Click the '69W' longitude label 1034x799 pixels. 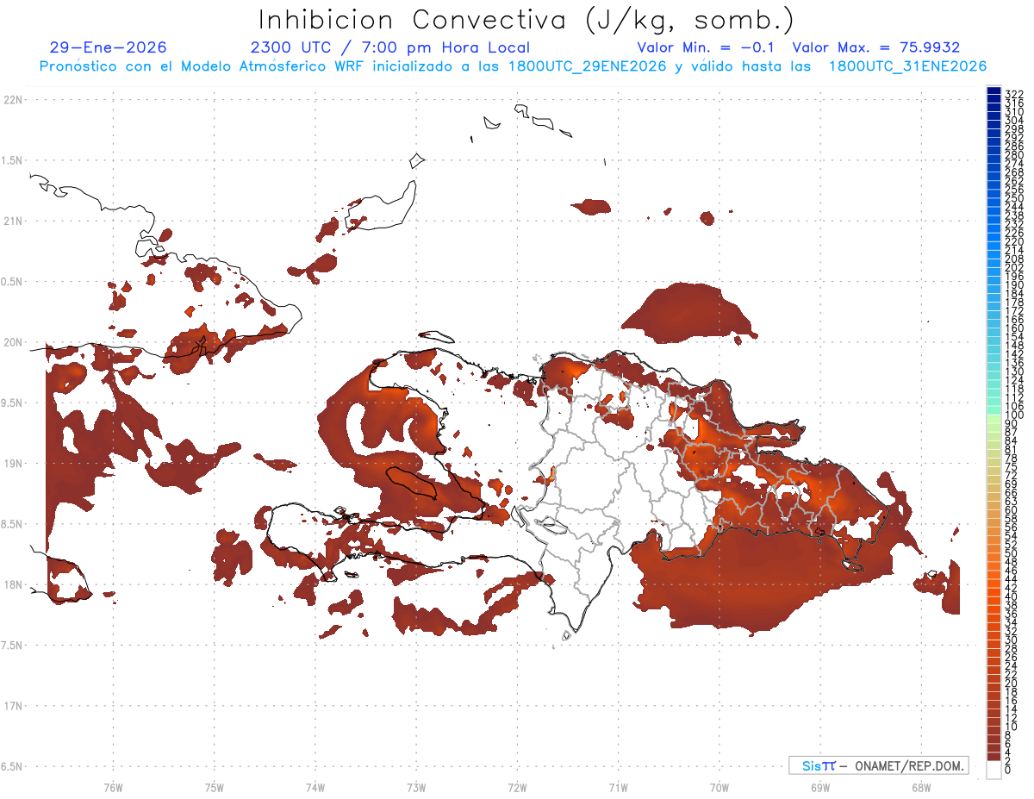(819, 787)
